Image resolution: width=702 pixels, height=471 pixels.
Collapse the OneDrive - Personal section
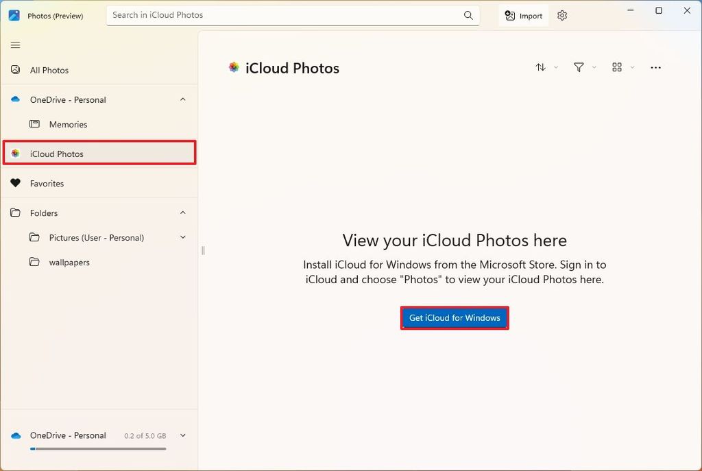(182, 99)
